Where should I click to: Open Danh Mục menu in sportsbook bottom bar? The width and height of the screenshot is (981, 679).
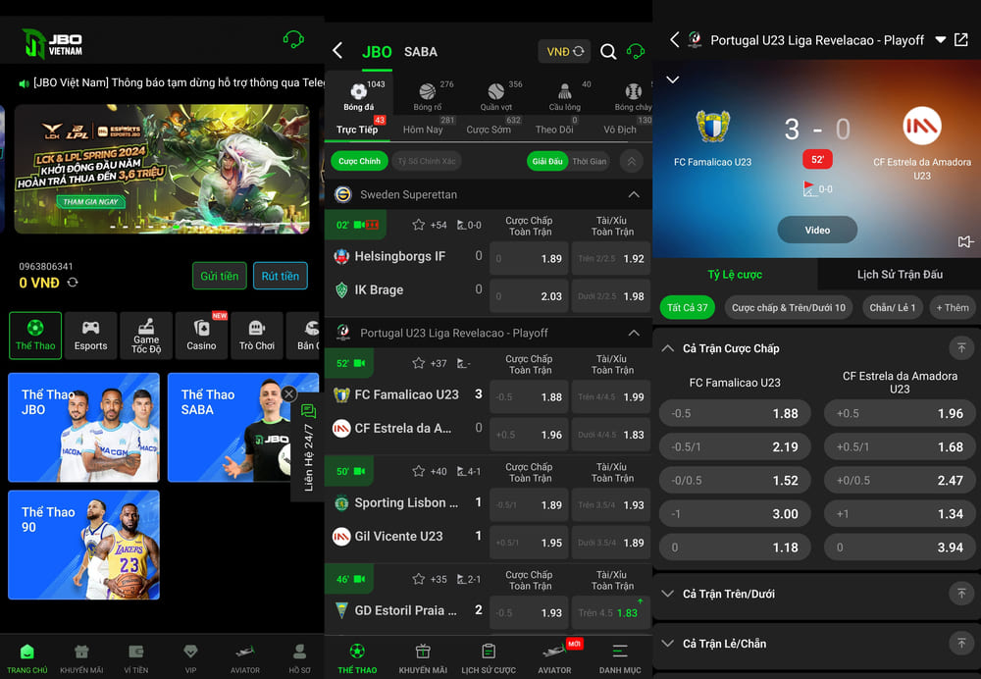pos(620,659)
